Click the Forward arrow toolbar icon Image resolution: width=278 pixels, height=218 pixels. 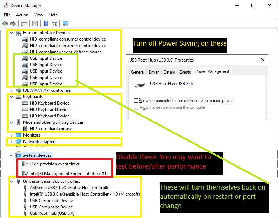pyautogui.click(x=13, y=24)
